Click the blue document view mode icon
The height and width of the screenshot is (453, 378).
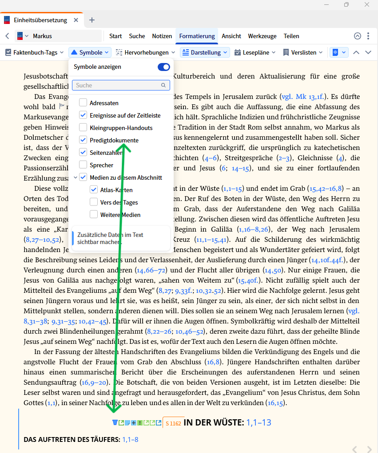[335, 52]
